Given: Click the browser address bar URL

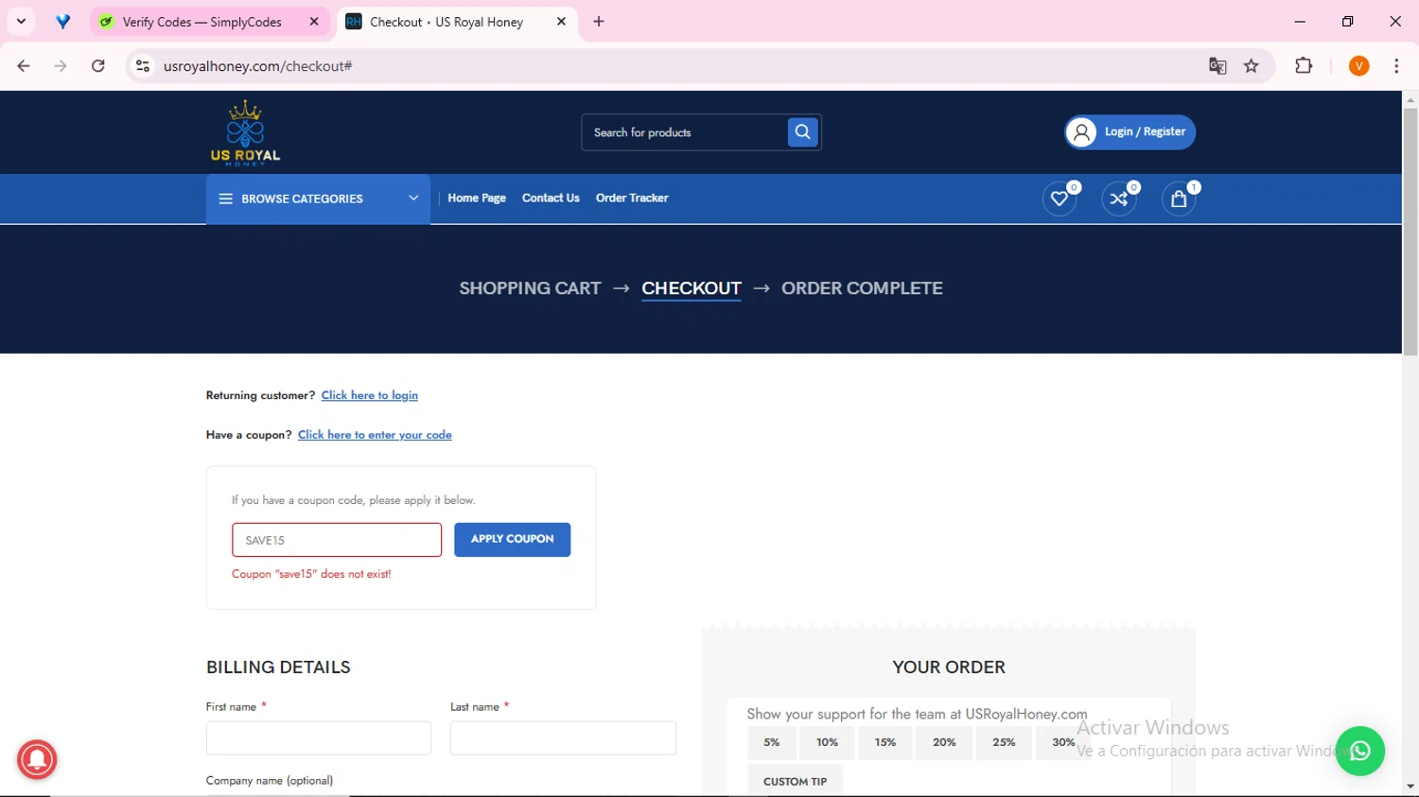Looking at the screenshot, I should coord(257,66).
